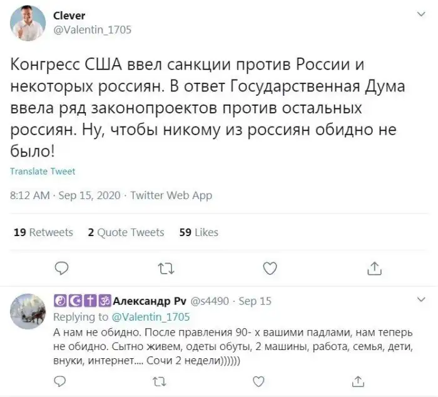Screen dimensions: 438x397
Task: Click Translate Tweet link
Action: coord(43,172)
